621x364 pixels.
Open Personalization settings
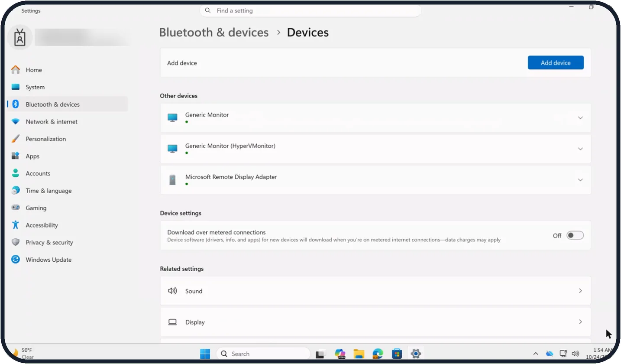point(67,139)
